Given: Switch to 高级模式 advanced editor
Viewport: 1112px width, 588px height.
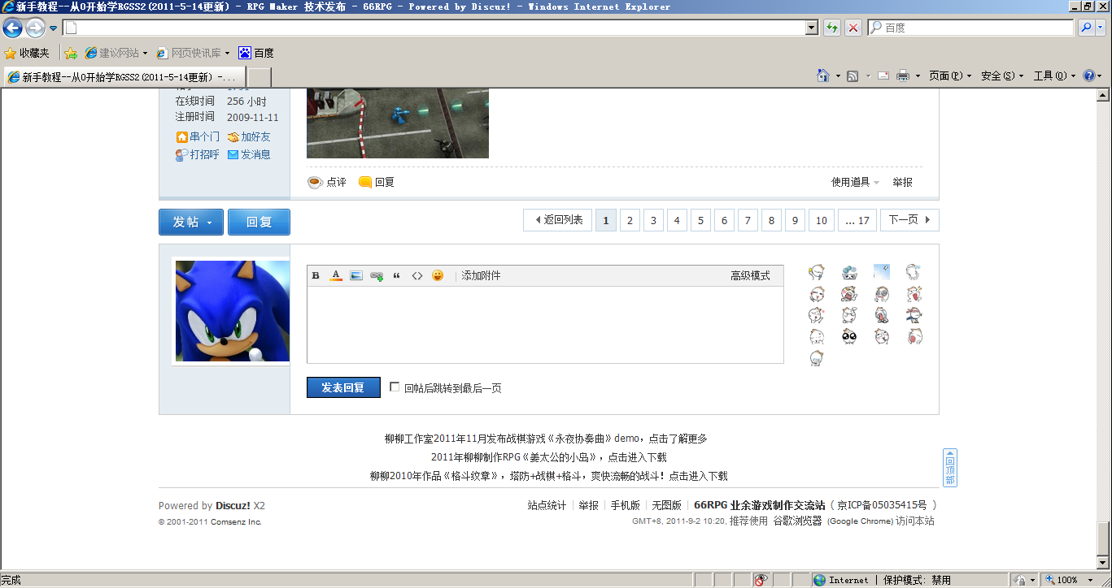Looking at the screenshot, I should tap(750, 276).
